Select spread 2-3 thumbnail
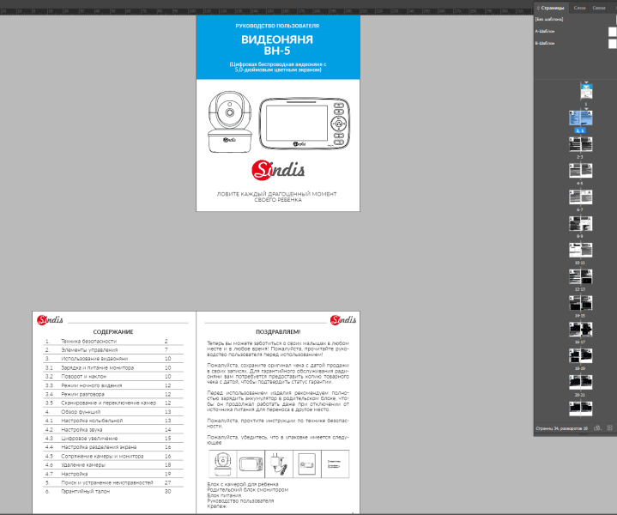This screenshot has width=617, height=515. pyautogui.click(x=580, y=144)
